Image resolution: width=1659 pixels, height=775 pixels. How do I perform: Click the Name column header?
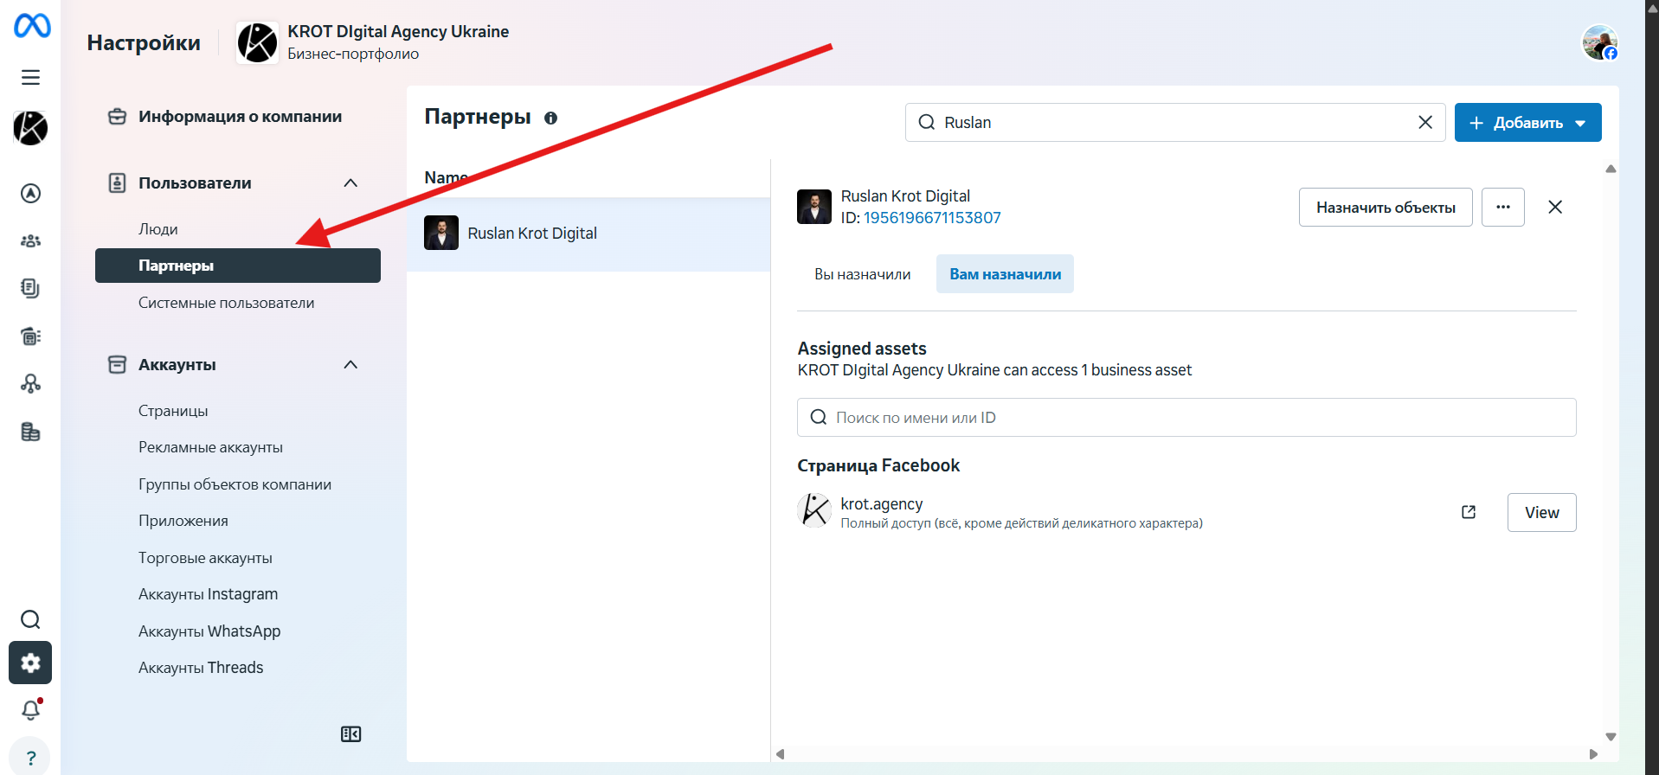[x=447, y=177]
